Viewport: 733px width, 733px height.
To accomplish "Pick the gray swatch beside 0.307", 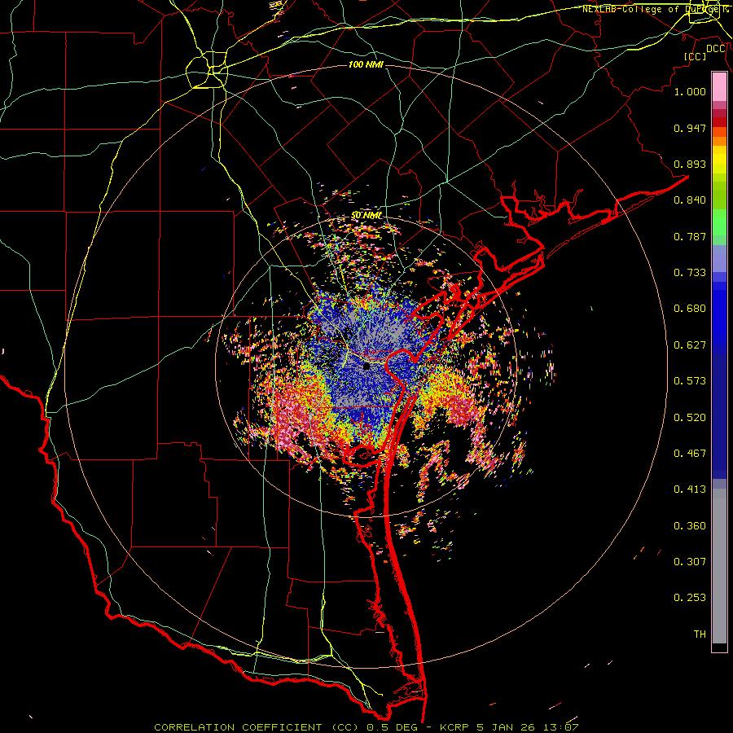I will 719,566.
